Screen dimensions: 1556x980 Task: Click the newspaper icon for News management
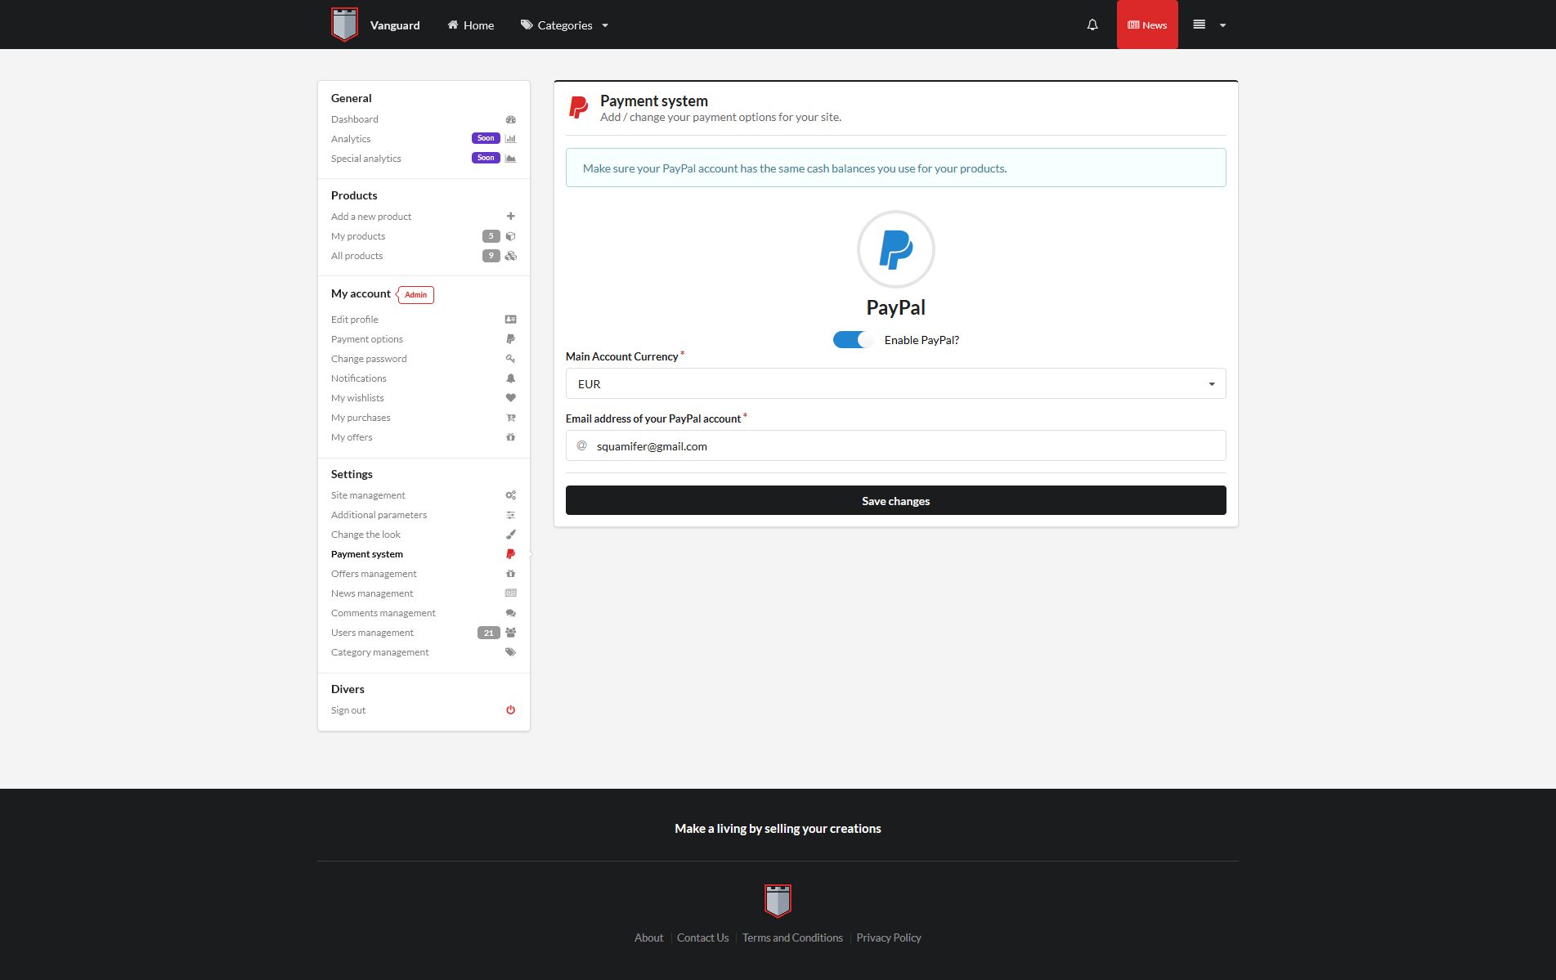[510, 593]
